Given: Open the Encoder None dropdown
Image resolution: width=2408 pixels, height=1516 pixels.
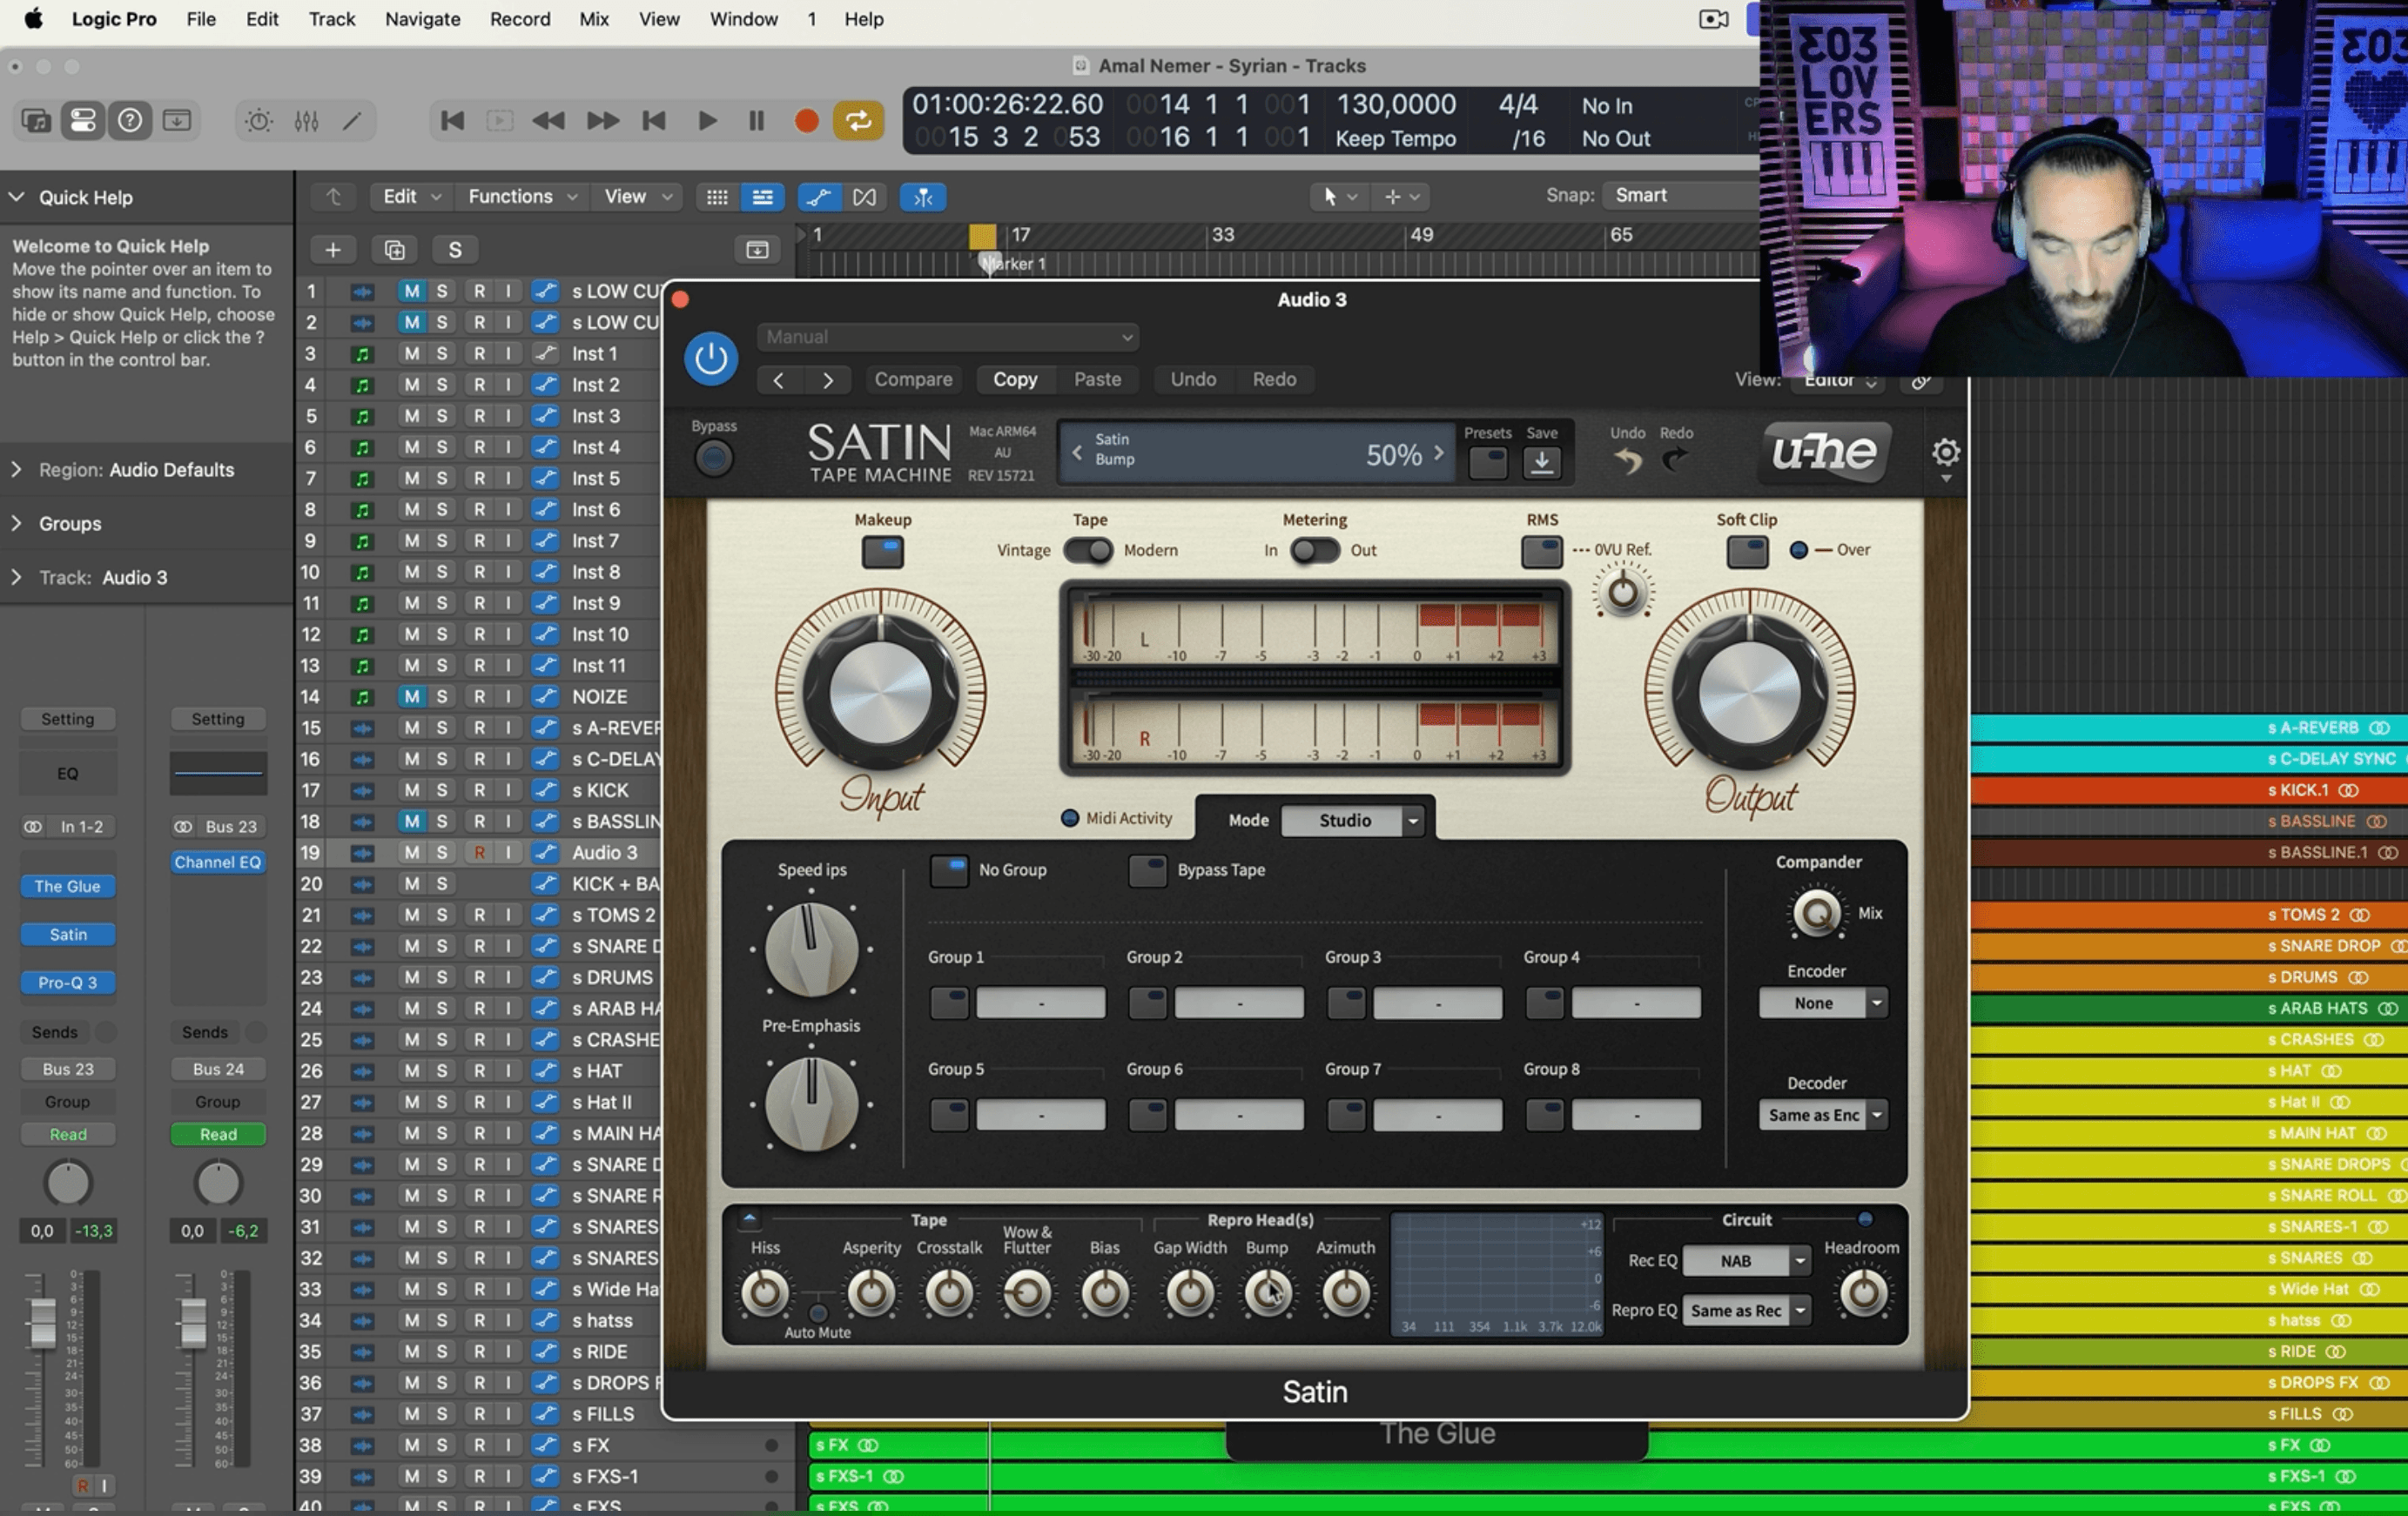Looking at the screenshot, I should coord(1822,1003).
